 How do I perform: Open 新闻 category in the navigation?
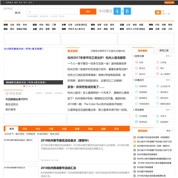tap(6, 25)
